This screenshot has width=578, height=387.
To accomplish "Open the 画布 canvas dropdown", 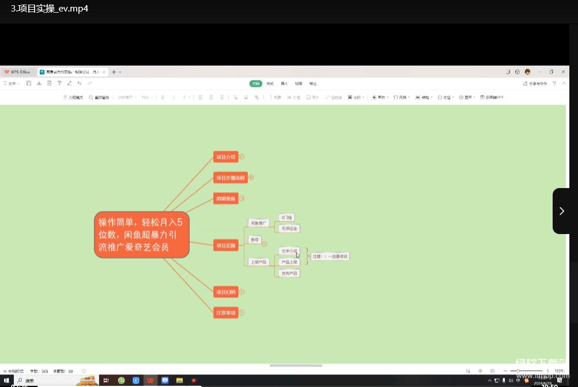I will 380,98.
